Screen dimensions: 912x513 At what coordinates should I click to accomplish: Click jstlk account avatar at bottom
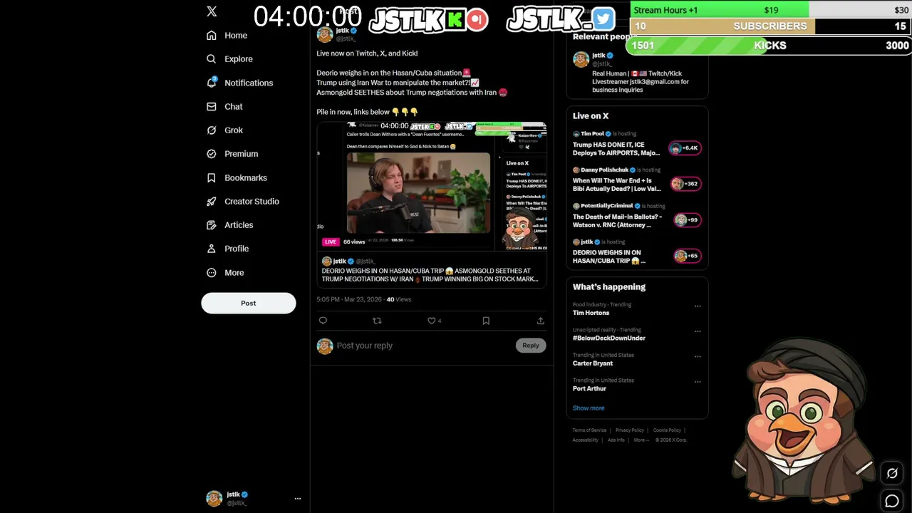coord(214,498)
